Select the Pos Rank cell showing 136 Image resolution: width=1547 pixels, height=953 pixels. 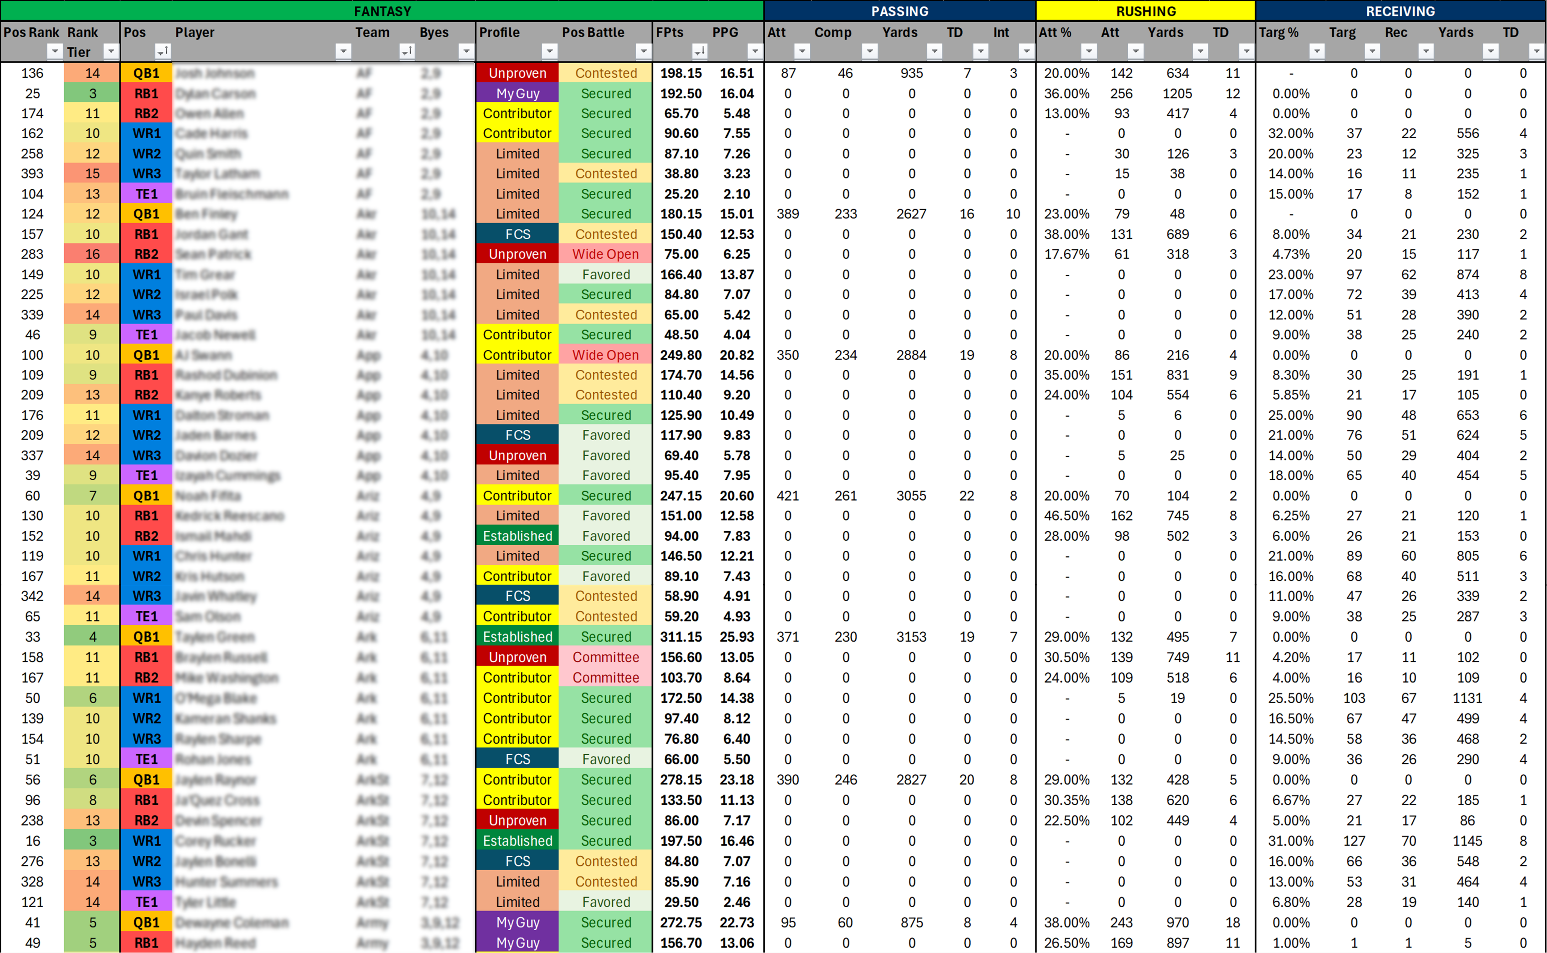click(32, 73)
